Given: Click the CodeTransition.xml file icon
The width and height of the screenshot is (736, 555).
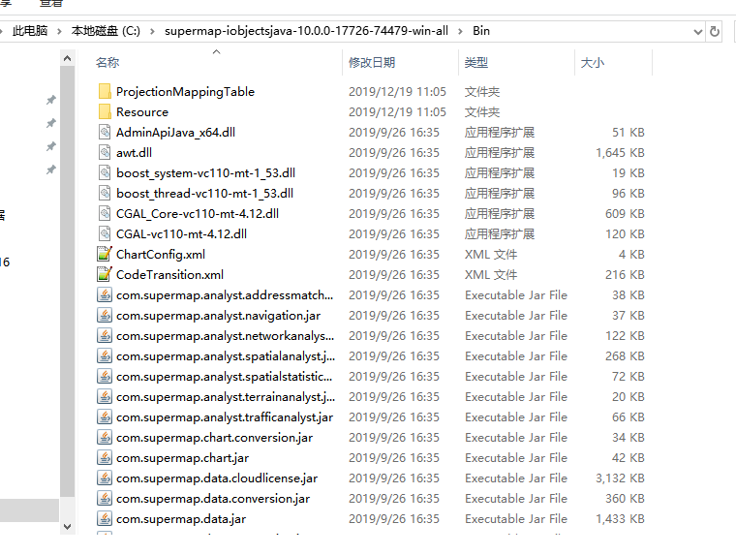Looking at the screenshot, I should tap(105, 274).
